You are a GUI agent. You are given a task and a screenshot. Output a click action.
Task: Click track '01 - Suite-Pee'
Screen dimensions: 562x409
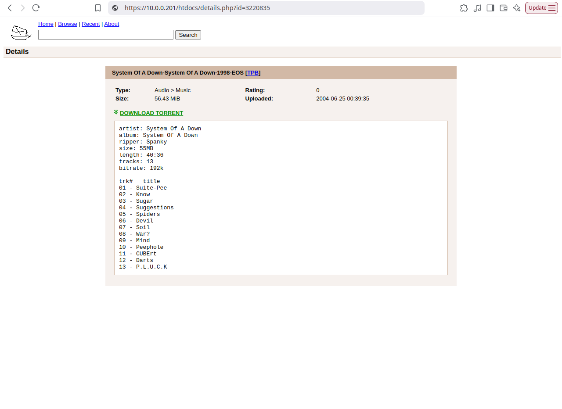(x=143, y=188)
